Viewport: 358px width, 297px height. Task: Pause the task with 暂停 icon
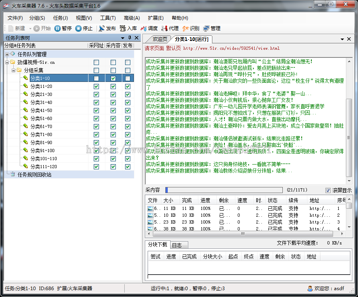tap(57, 28)
